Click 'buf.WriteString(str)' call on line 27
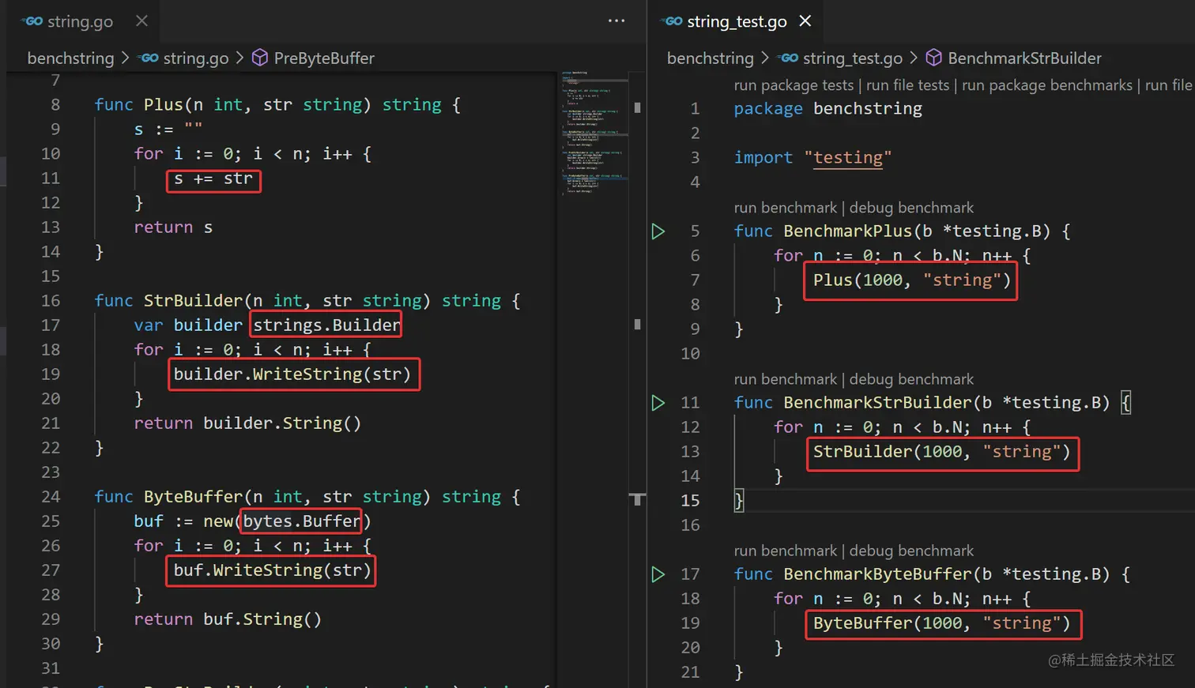Image resolution: width=1195 pixels, height=688 pixels. point(272,570)
